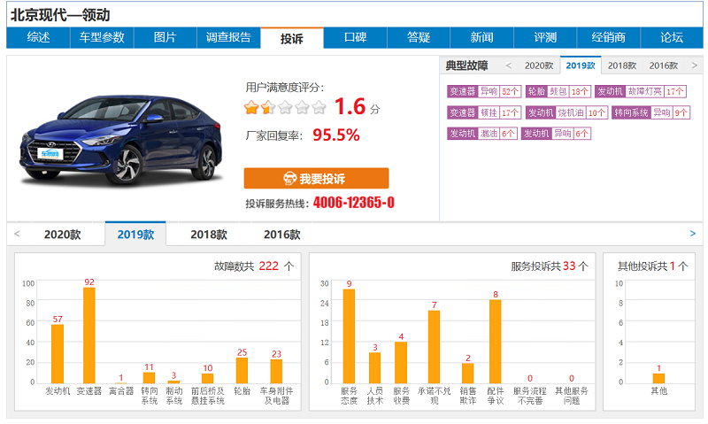This screenshot has width=708, height=424.
Task: Select 2019款 in typical faults panel
Action: point(581,66)
